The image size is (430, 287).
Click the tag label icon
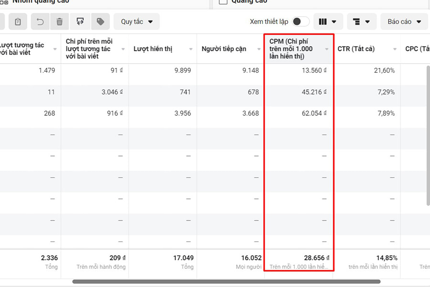[x=100, y=22]
